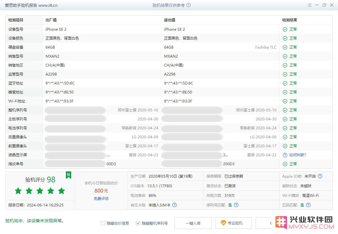This screenshot has height=234, width=338.
Task: Click the green check icon for 指纹串号
Action: [285, 164]
